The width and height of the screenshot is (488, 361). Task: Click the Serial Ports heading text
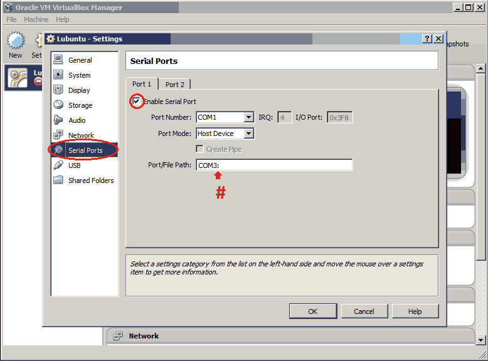154,61
